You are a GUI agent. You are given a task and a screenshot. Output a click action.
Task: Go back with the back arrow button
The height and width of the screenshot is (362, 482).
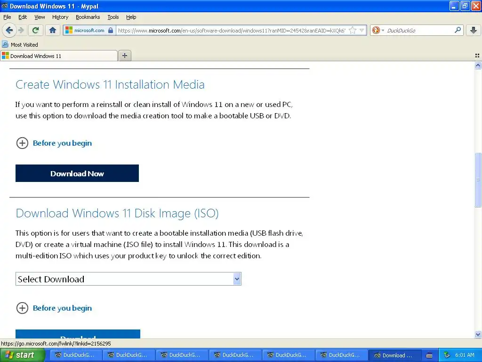point(9,30)
